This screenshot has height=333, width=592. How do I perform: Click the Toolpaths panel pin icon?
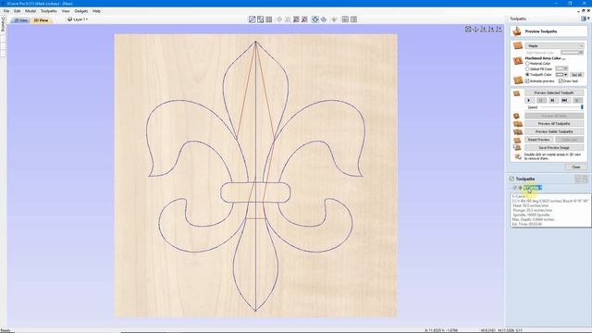(x=584, y=18)
